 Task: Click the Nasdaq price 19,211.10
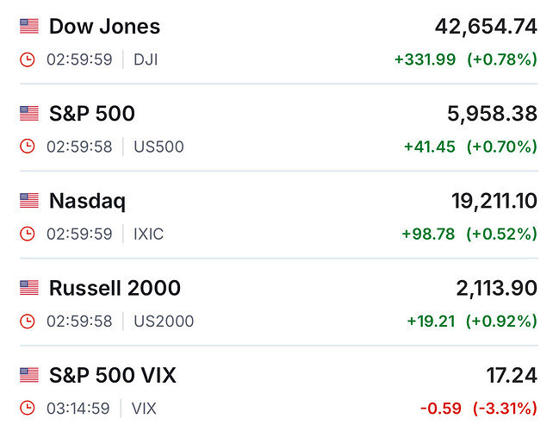coord(494,202)
